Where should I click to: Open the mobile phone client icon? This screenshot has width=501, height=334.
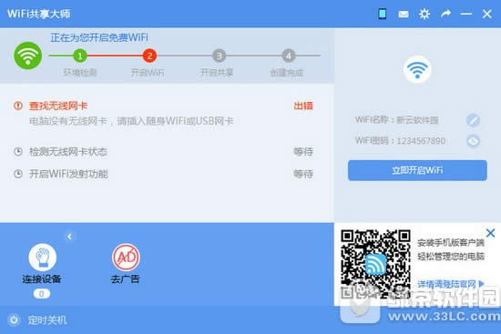pyautogui.click(x=383, y=14)
